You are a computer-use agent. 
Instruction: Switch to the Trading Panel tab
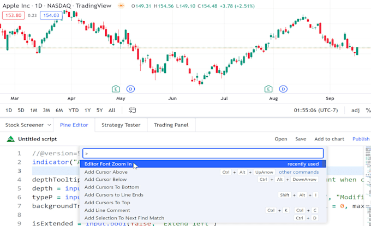click(171, 125)
